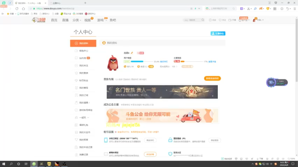Open the four-squares apps grid icon
The width and height of the screenshot is (298, 167).
[x=275, y=9]
